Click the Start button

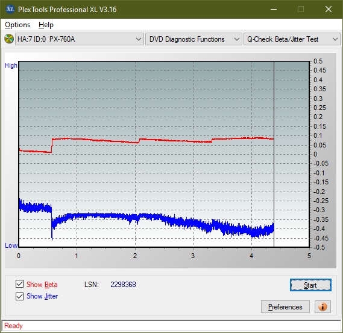pos(310,285)
